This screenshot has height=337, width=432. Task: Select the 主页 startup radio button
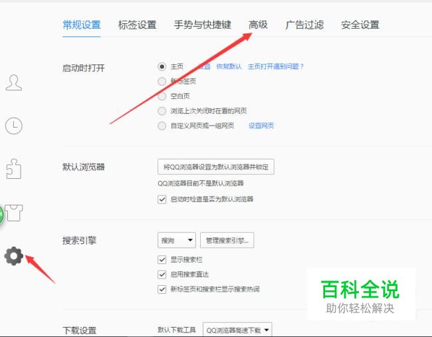(x=162, y=66)
